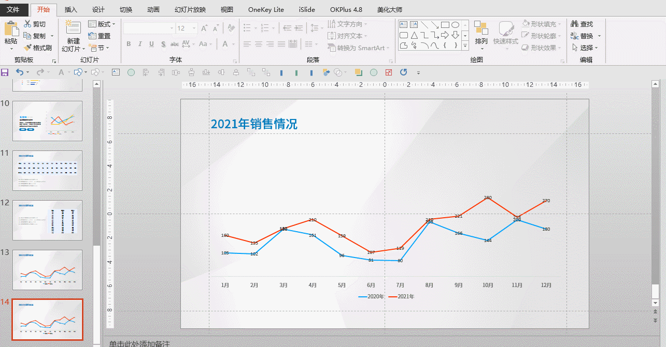Toggle justify text alignment

click(x=281, y=44)
